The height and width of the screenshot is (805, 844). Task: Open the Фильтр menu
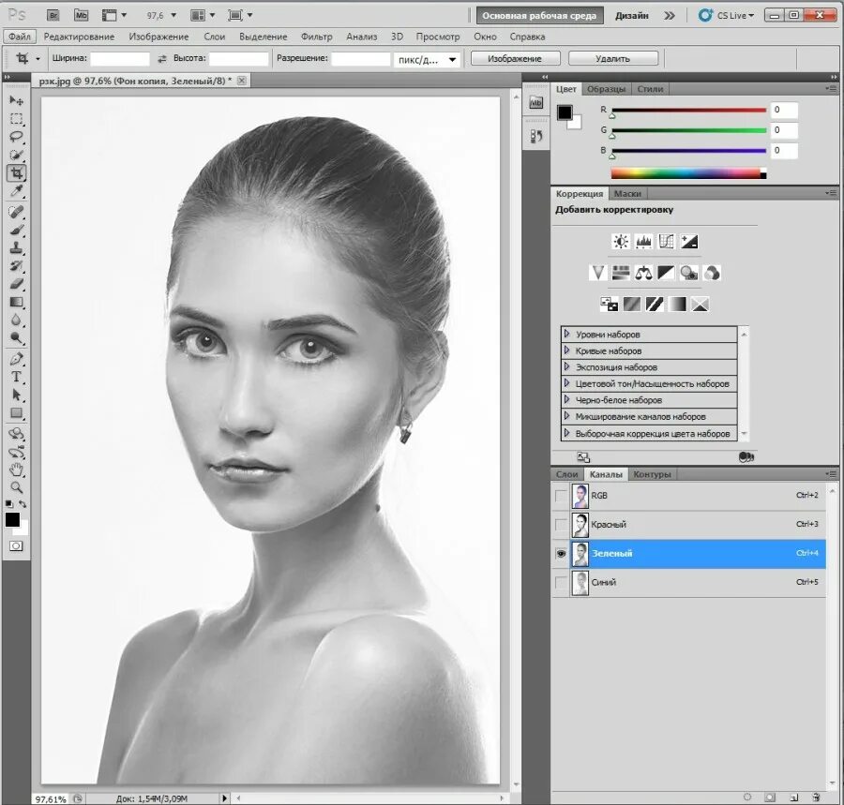pyautogui.click(x=316, y=37)
